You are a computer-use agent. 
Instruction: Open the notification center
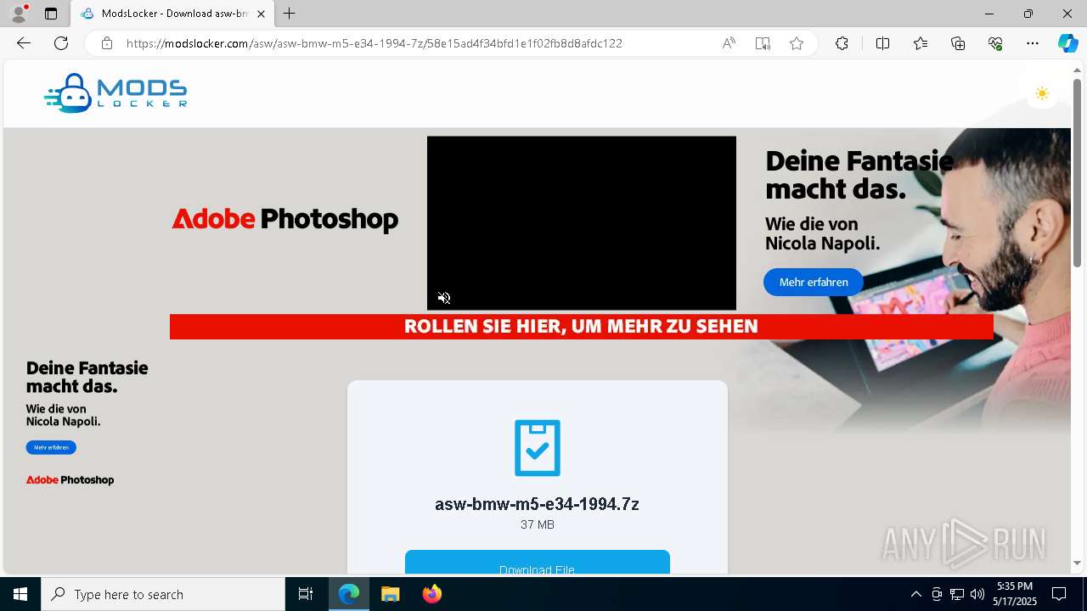pos(1059,594)
